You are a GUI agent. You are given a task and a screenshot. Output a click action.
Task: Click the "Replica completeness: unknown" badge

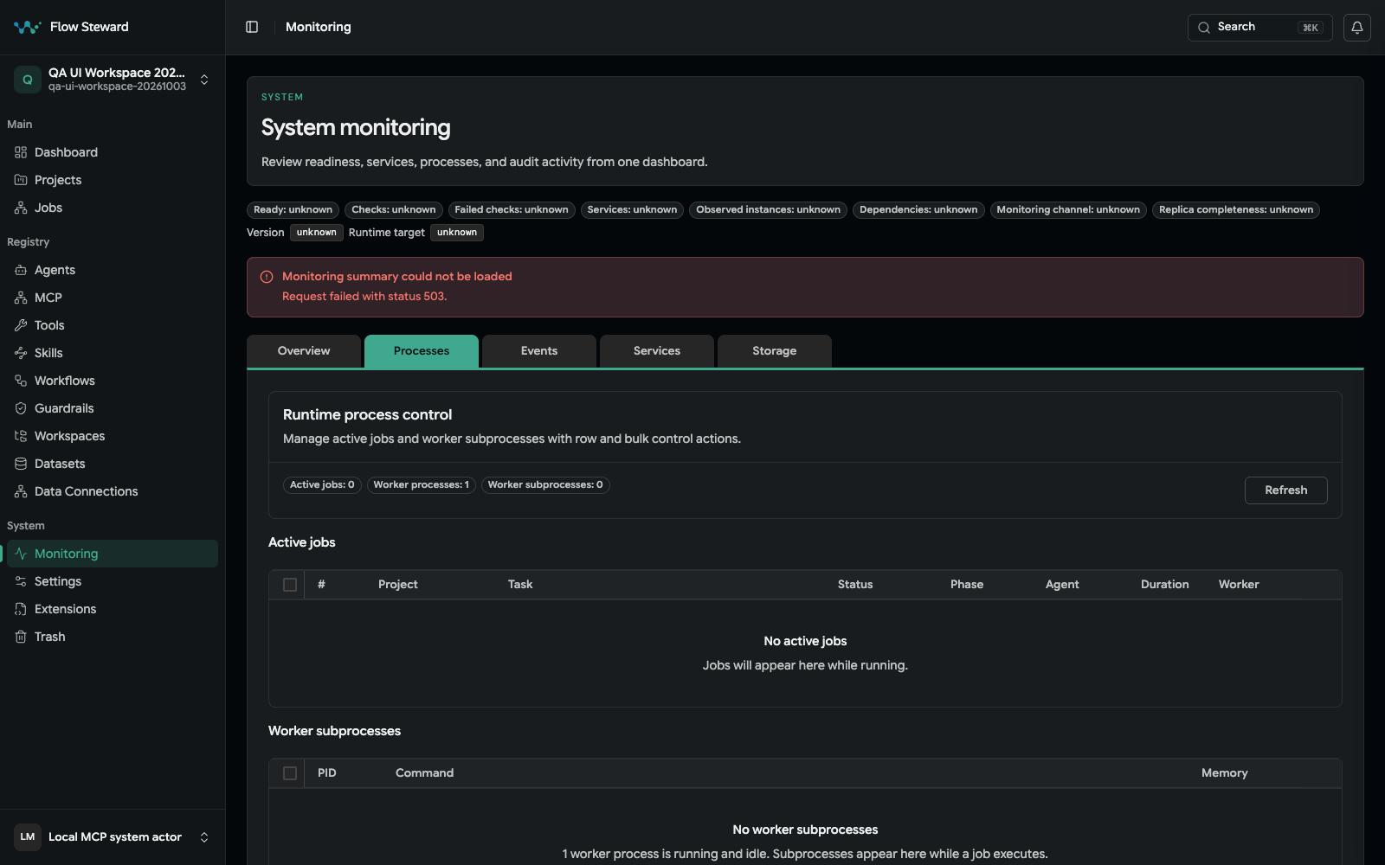1236,210
